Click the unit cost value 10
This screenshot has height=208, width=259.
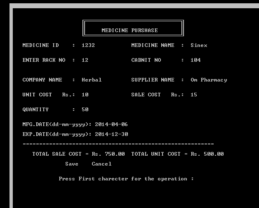[x=85, y=95]
